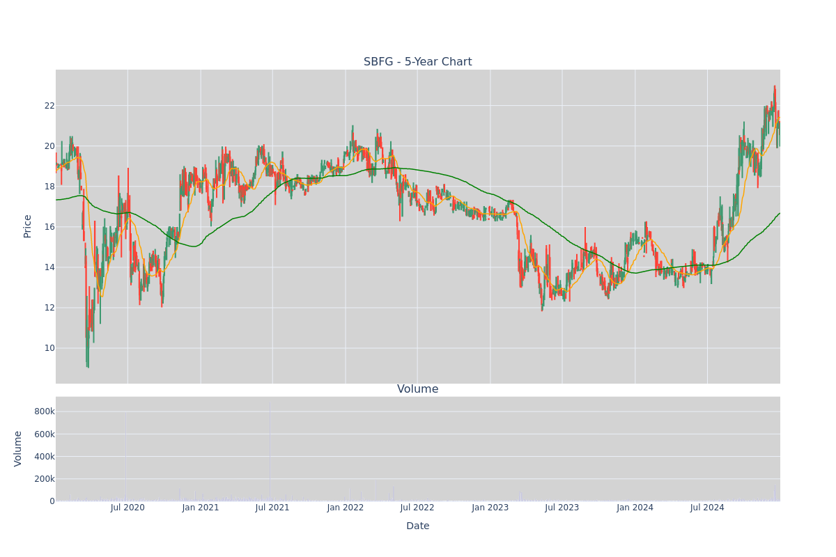Click the volume tick label 400k

(x=45, y=456)
